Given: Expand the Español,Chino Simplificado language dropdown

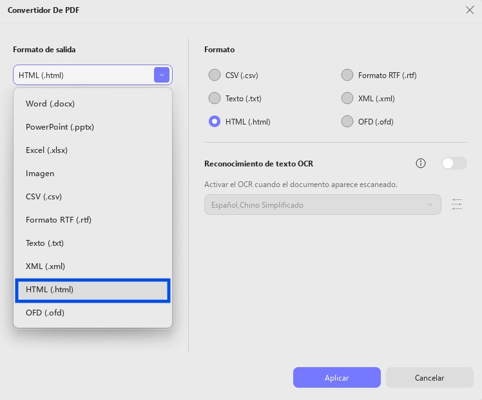Looking at the screenshot, I should [x=322, y=205].
